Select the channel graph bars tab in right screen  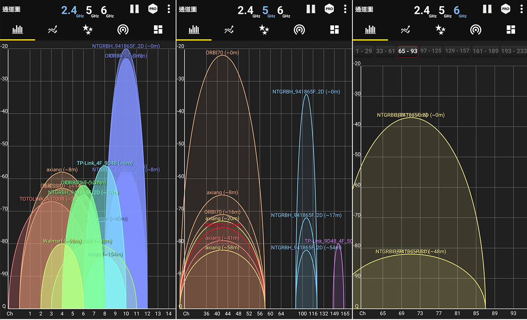coord(370,30)
